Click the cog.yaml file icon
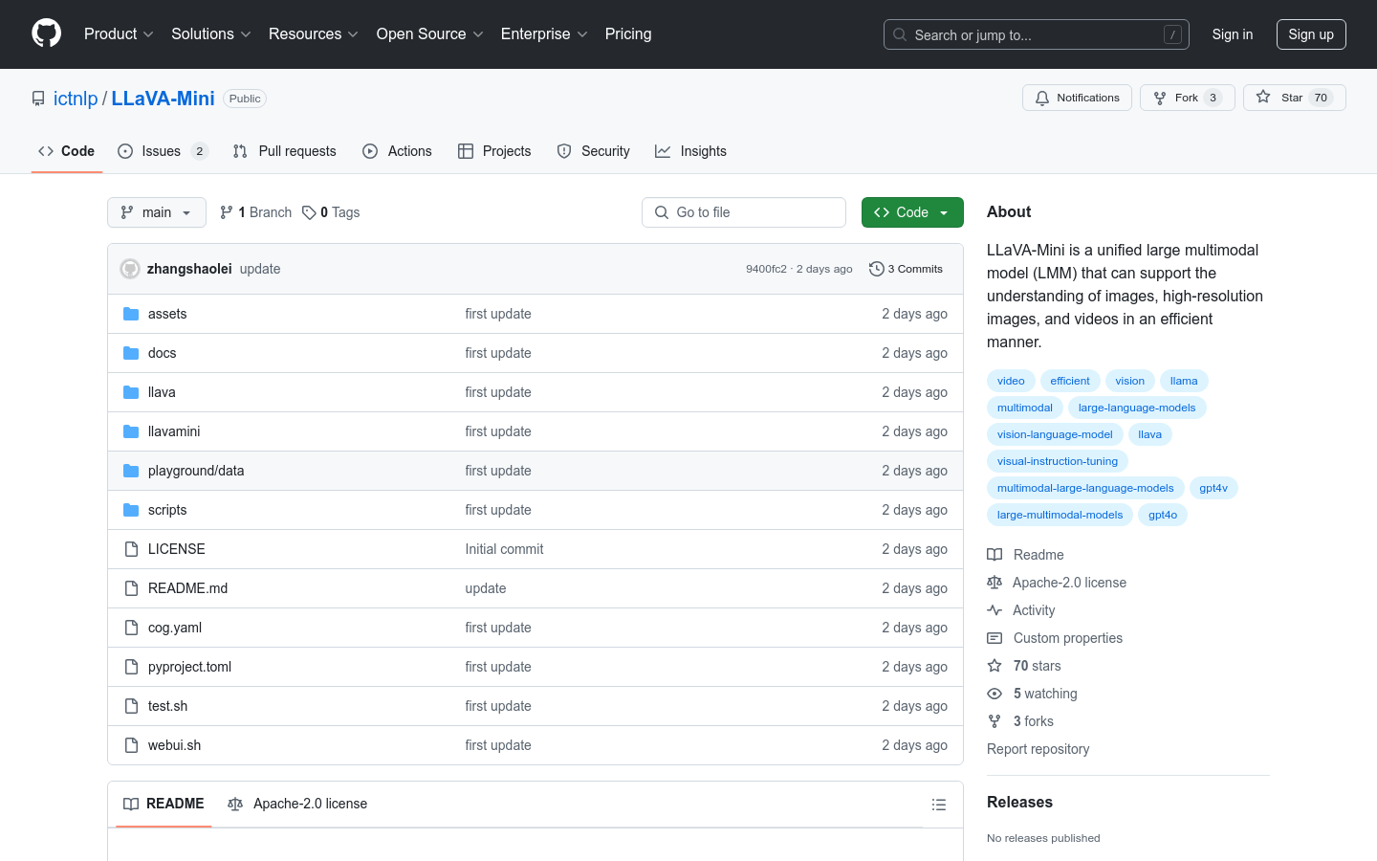1377x861 pixels. 131,628
